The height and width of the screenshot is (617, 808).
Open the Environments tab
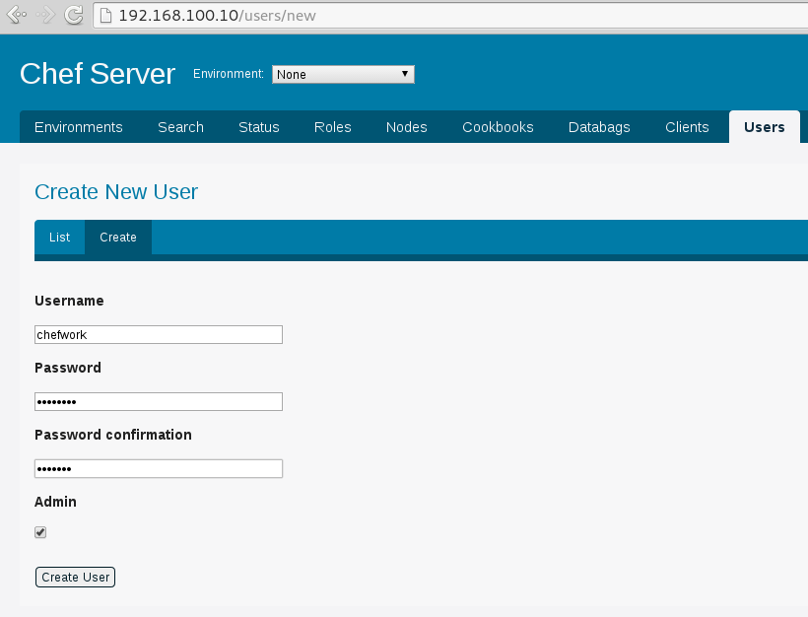click(x=78, y=127)
